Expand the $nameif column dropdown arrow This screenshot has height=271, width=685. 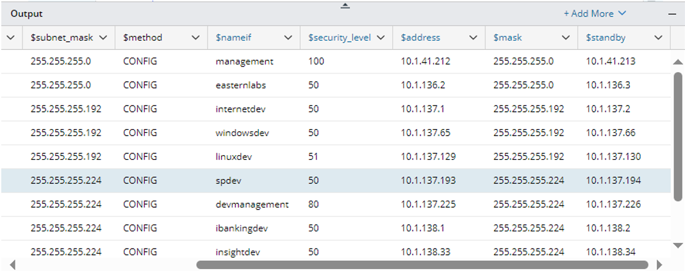click(x=288, y=38)
